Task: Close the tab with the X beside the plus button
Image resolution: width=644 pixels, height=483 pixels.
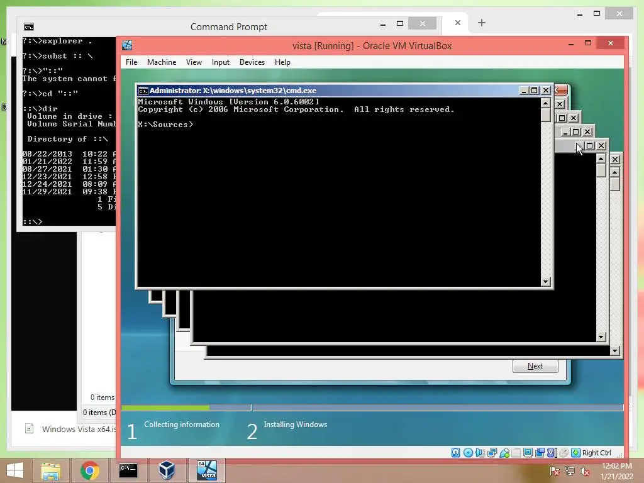Action: click(x=458, y=23)
